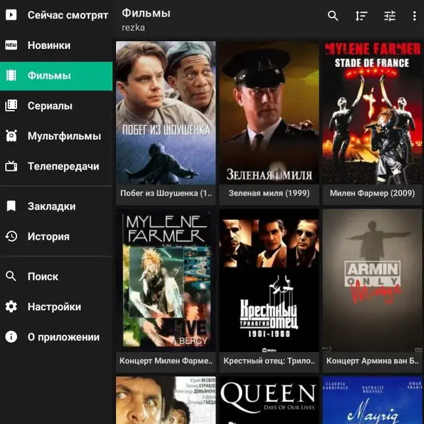
Task: Open О приложении info page
Action: click(63, 337)
